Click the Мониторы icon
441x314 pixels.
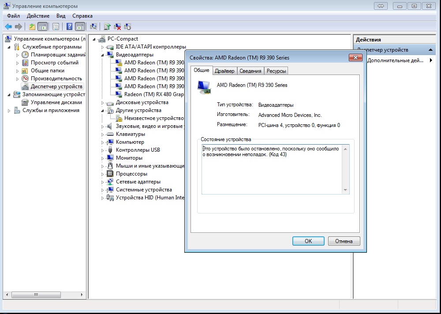click(x=110, y=158)
